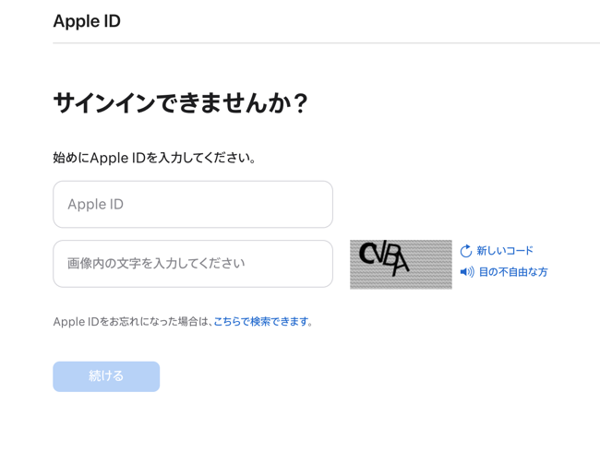The width and height of the screenshot is (600, 452).
Task: Play the audio code via the speaker icon
Action: click(x=467, y=272)
